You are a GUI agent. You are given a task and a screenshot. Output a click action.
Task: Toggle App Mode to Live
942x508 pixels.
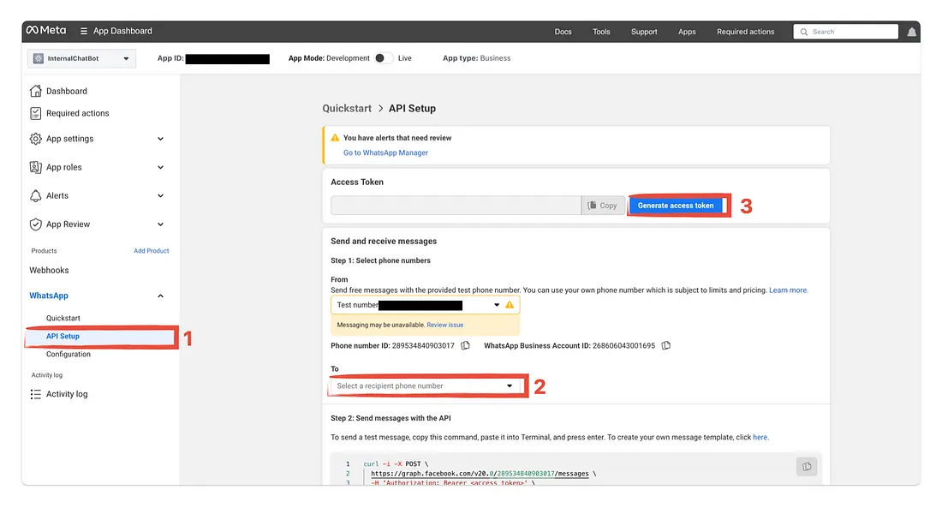[384, 58]
